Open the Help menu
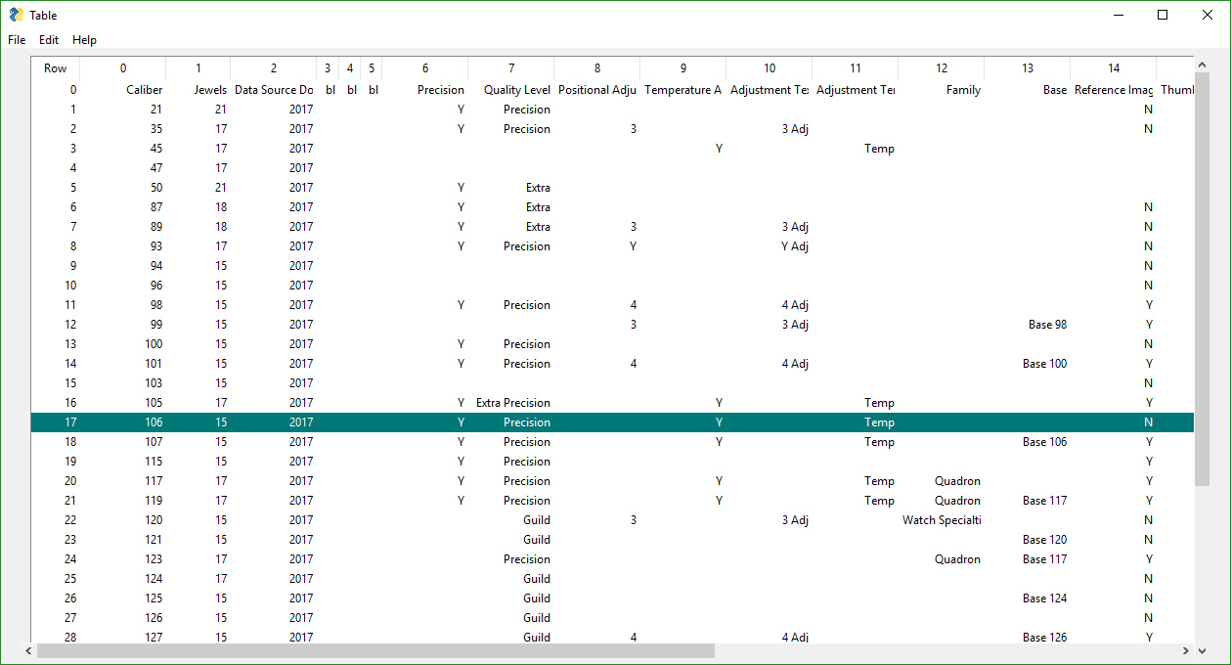This screenshot has height=665, width=1231. pos(85,40)
